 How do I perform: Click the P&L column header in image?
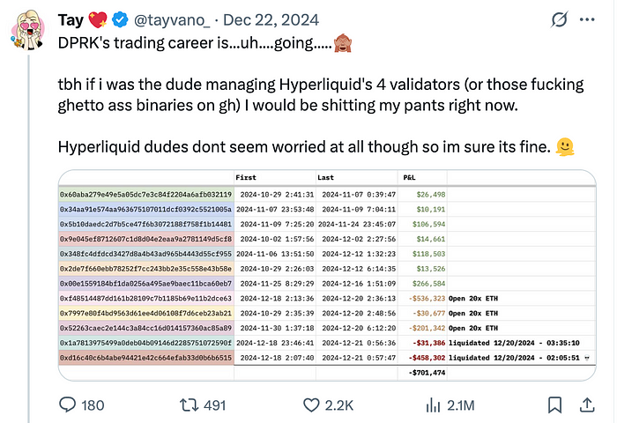409,177
